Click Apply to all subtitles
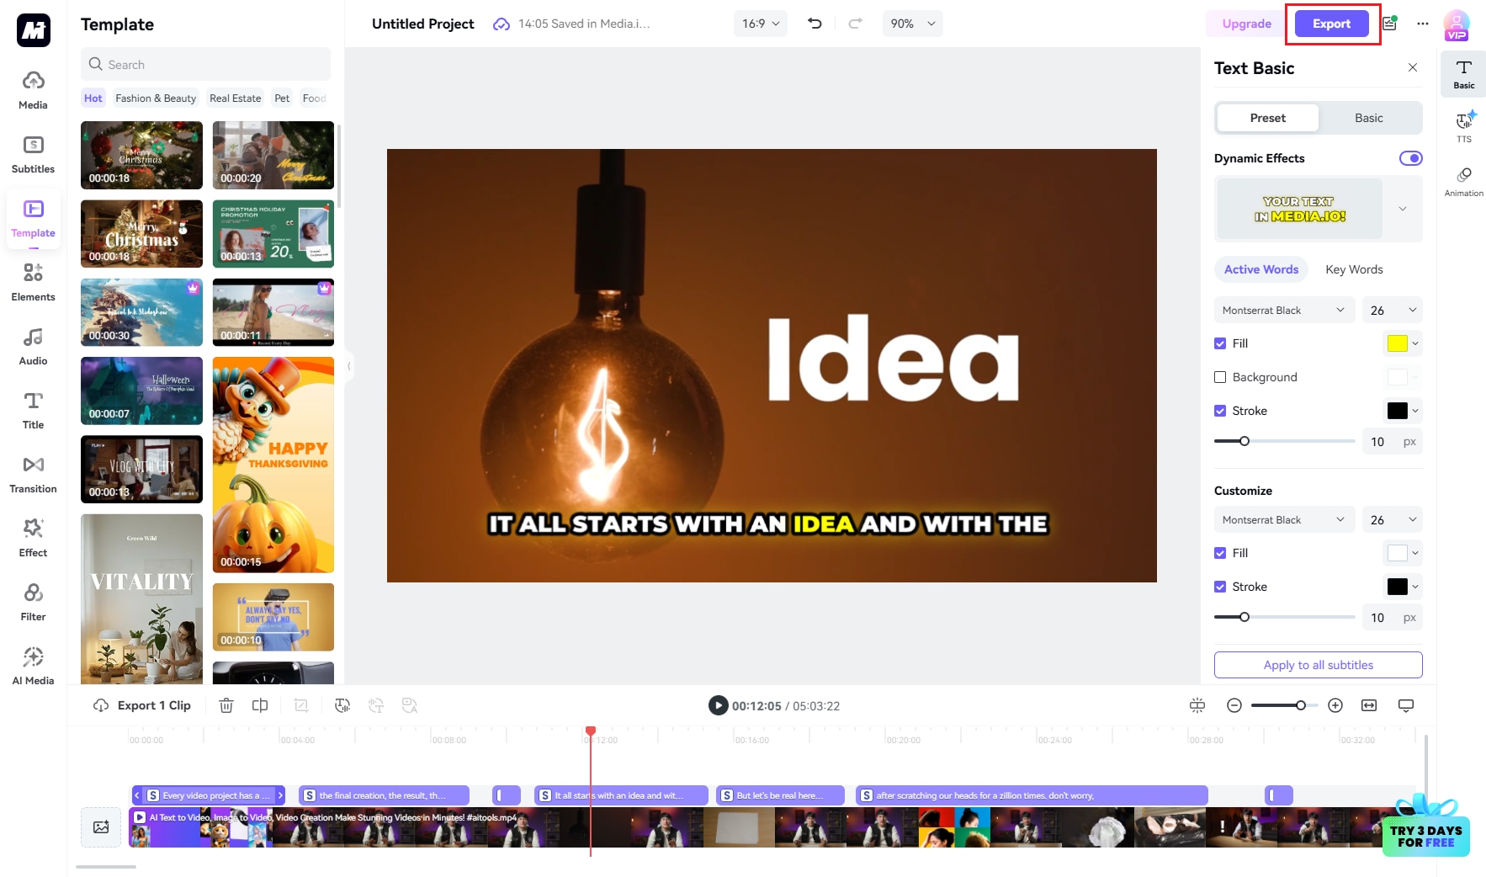This screenshot has width=1486, height=877. click(x=1318, y=665)
